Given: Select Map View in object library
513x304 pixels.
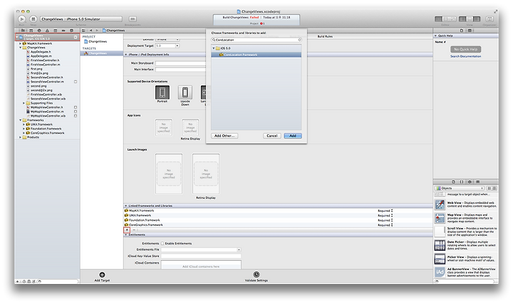Looking at the screenshot, I should 466,217.
